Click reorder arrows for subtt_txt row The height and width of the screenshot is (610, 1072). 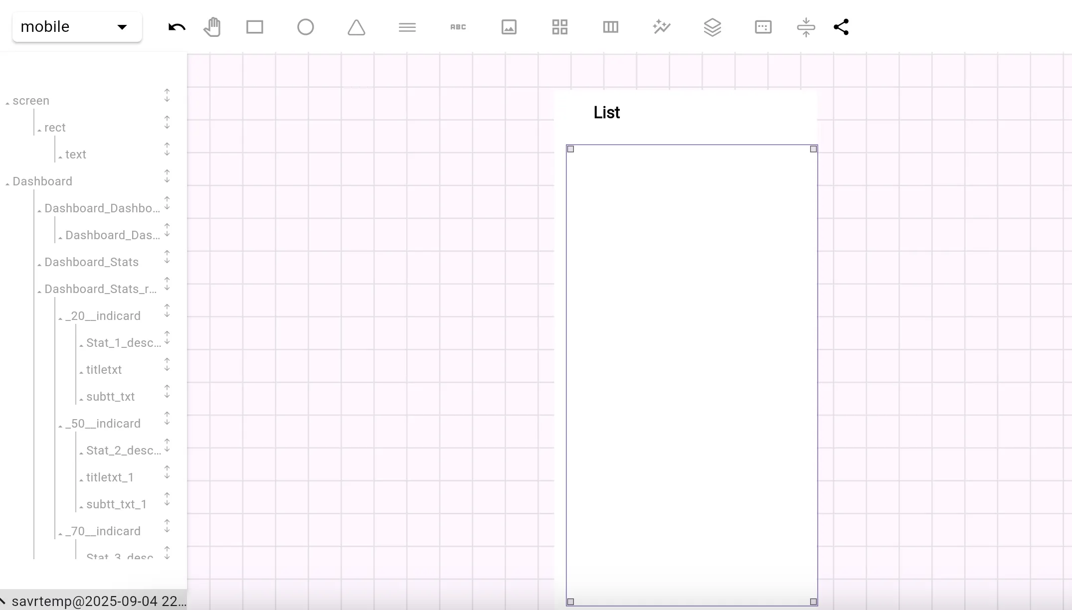click(167, 392)
